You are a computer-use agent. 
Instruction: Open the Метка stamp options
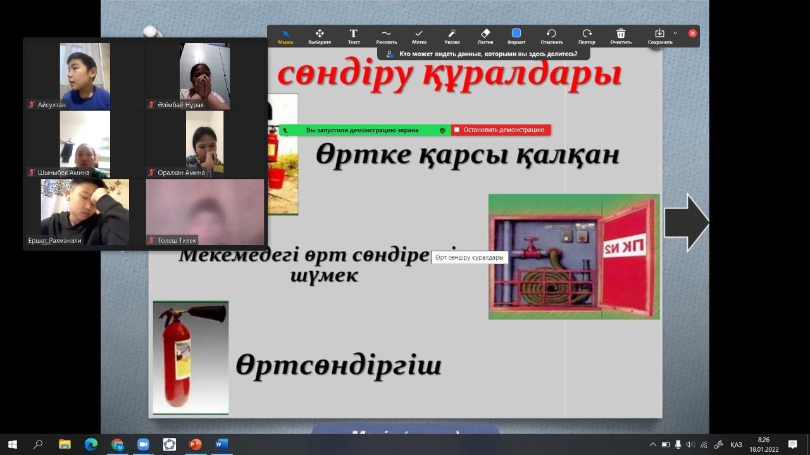[419, 36]
